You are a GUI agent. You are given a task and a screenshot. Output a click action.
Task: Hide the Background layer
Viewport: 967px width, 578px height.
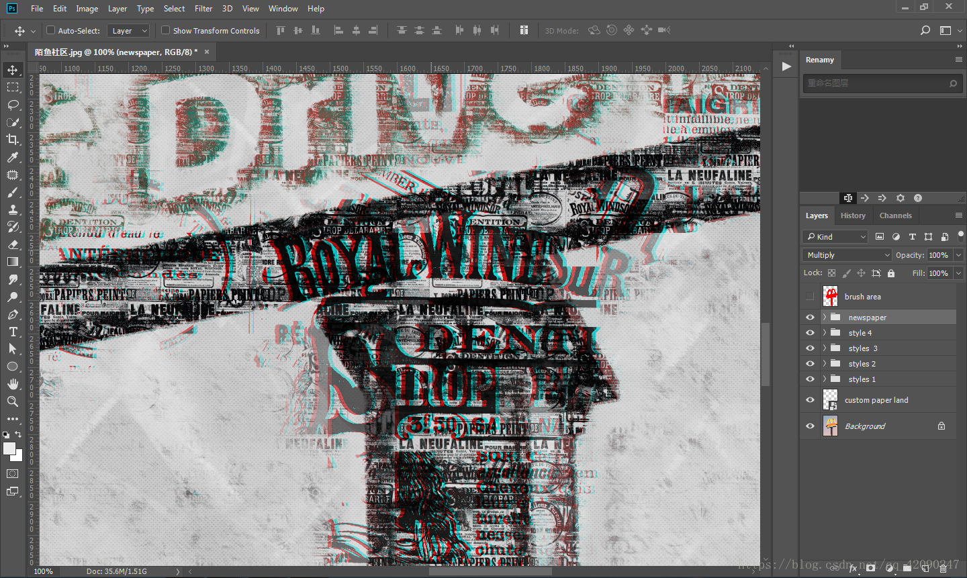[x=810, y=426]
